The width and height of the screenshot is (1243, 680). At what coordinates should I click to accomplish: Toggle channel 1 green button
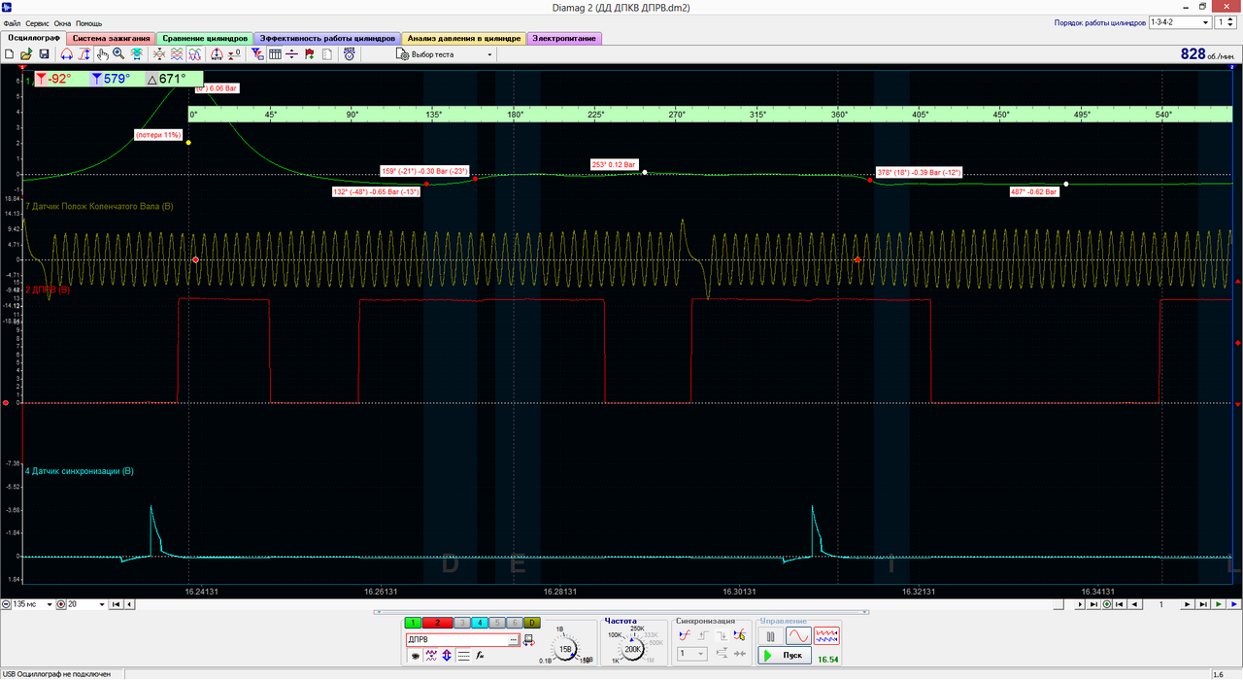[414, 623]
